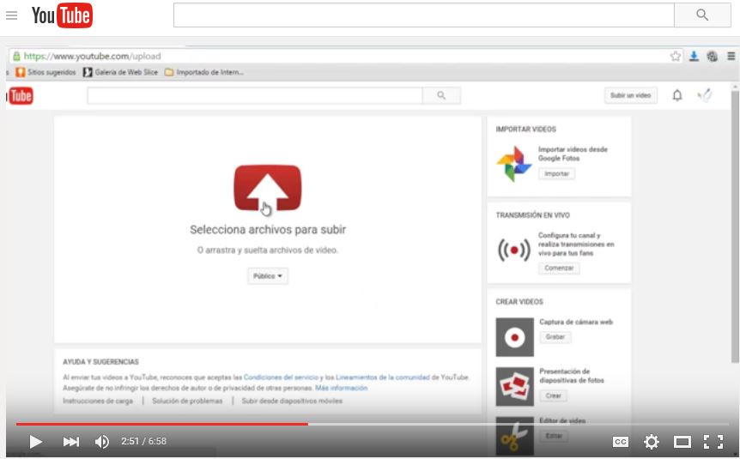The height and width of the screenshot is (459, 740).
Task: Play the video
Action: (35, 442)
